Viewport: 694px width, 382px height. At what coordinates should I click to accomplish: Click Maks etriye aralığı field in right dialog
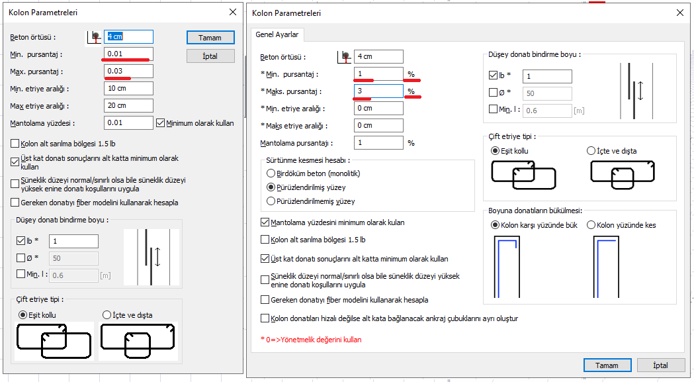pyautogui.click(x=379, y=125)
